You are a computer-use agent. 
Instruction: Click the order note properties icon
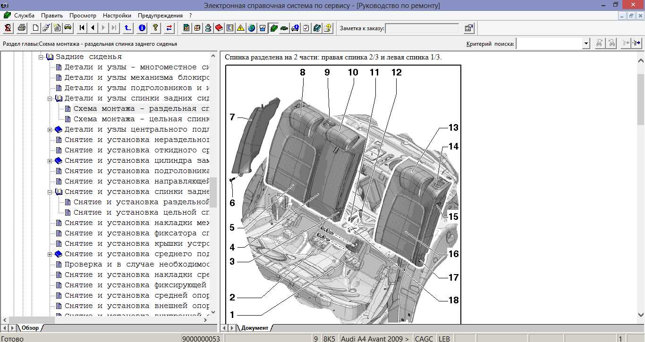point(468,28)
